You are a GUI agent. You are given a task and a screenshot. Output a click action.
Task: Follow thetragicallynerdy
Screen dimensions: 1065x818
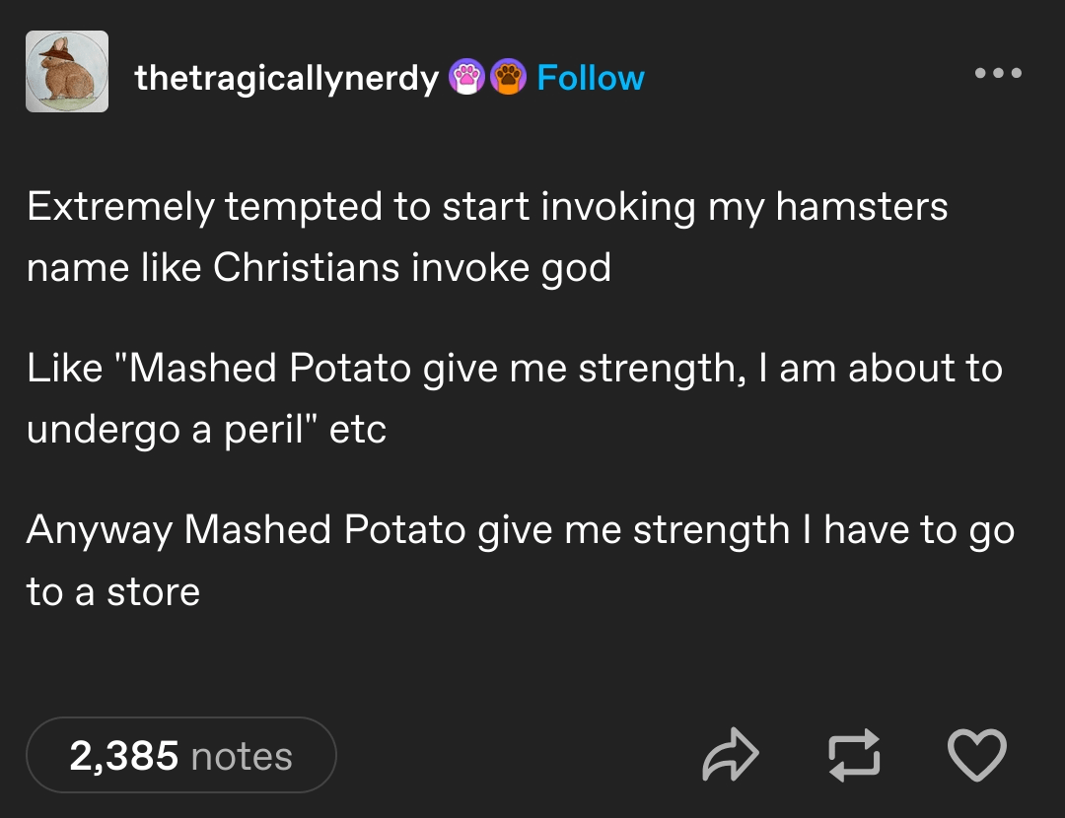(591, 78)
